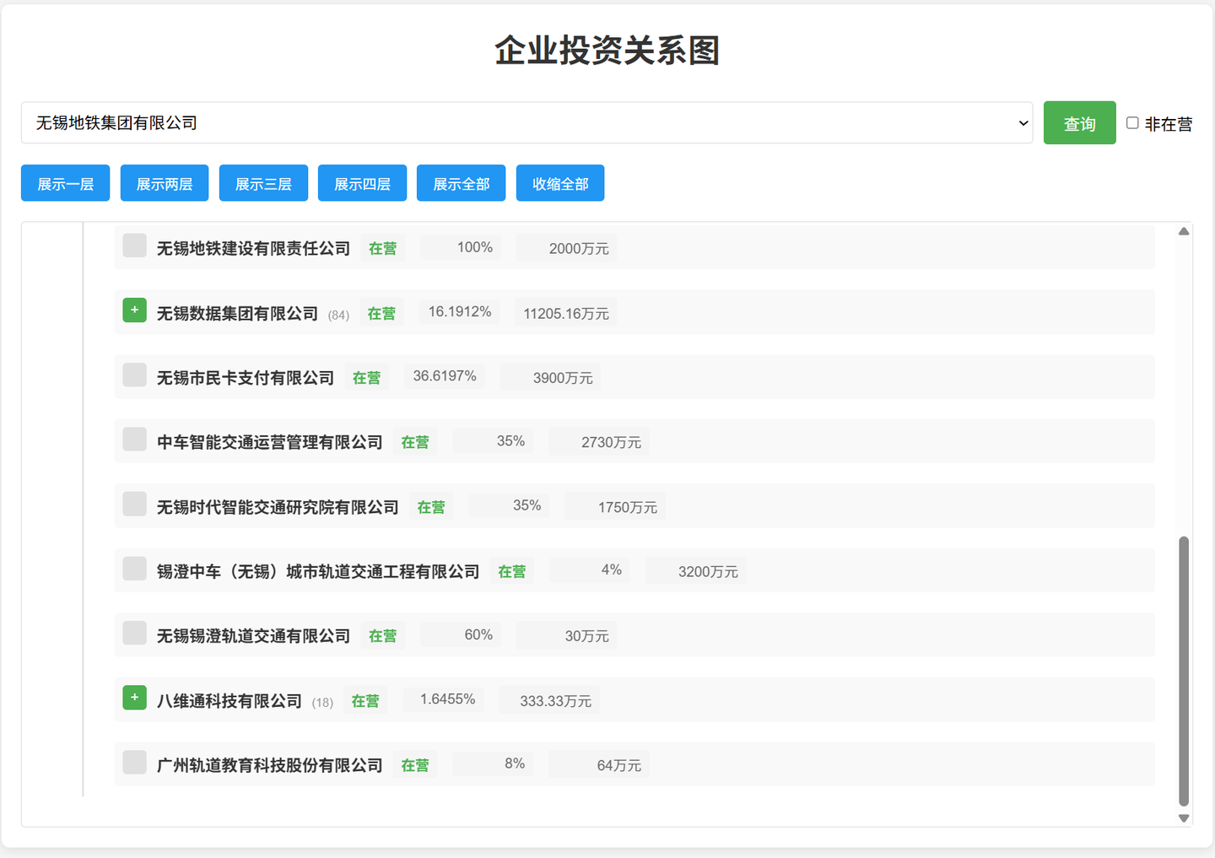
Task: Click the 展示全部 button
Action: click(461, 183)
